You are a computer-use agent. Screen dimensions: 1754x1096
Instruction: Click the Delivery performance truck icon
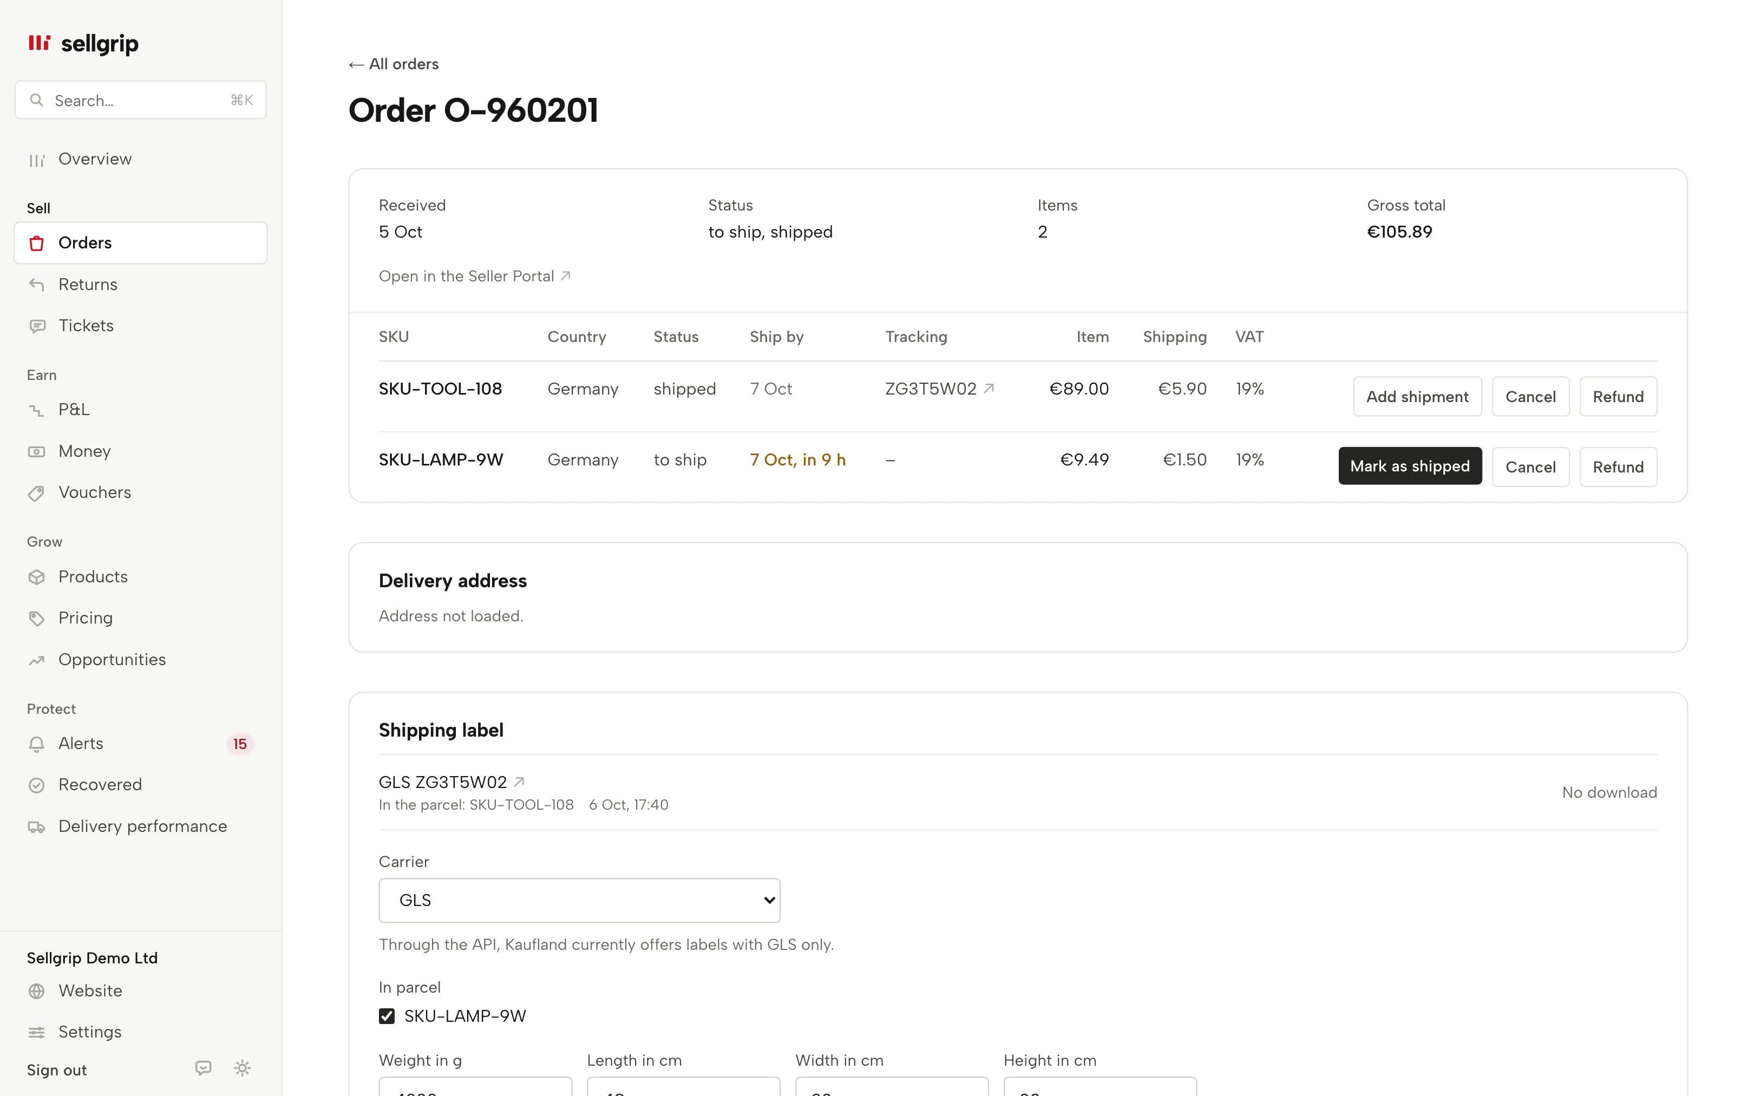[37, 826]
